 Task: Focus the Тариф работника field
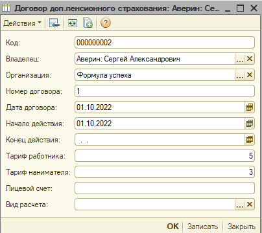[165, 156]
